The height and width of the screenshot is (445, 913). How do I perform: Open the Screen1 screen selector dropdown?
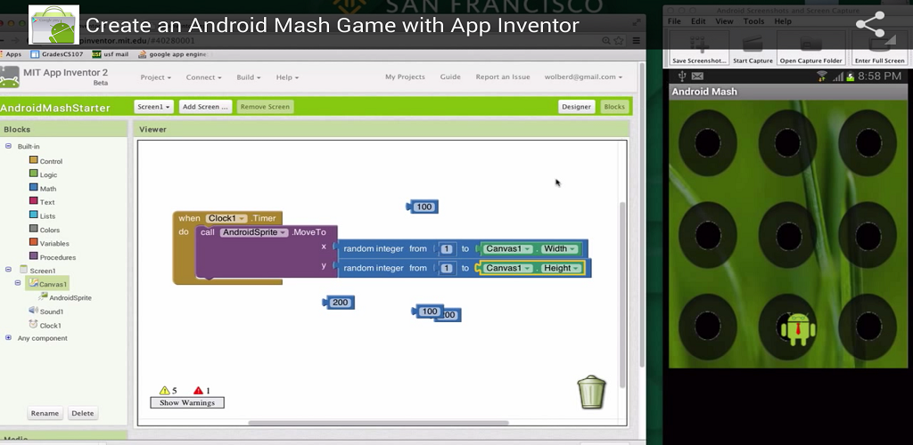click(153, 107)
